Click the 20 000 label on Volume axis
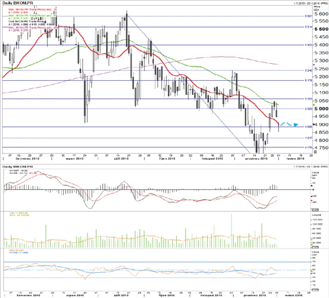The height and width of the screenshot is (298, 329). pyautogui.click(x=317, y=242)
